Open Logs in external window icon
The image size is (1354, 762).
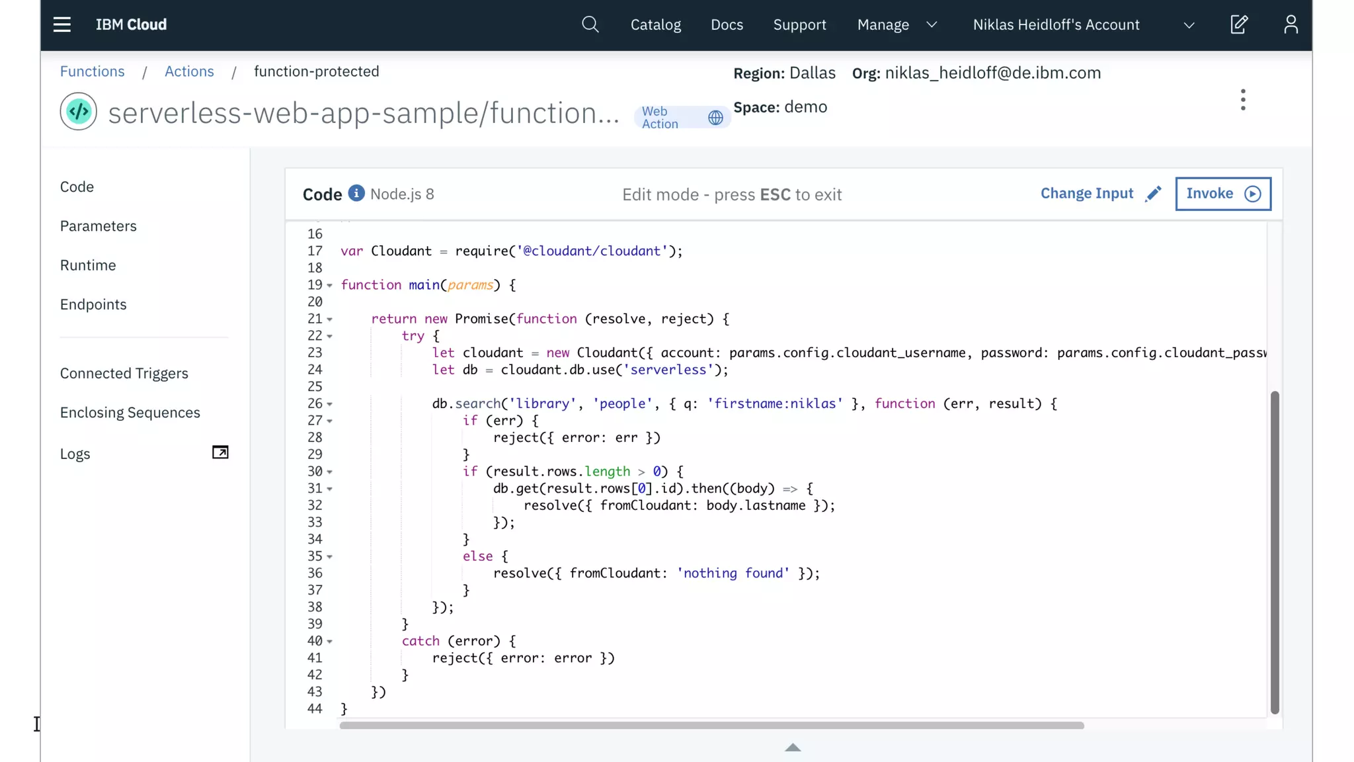pyautogui.click(x=220, y=452)
